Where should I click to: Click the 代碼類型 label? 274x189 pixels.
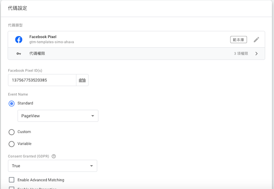15,25
